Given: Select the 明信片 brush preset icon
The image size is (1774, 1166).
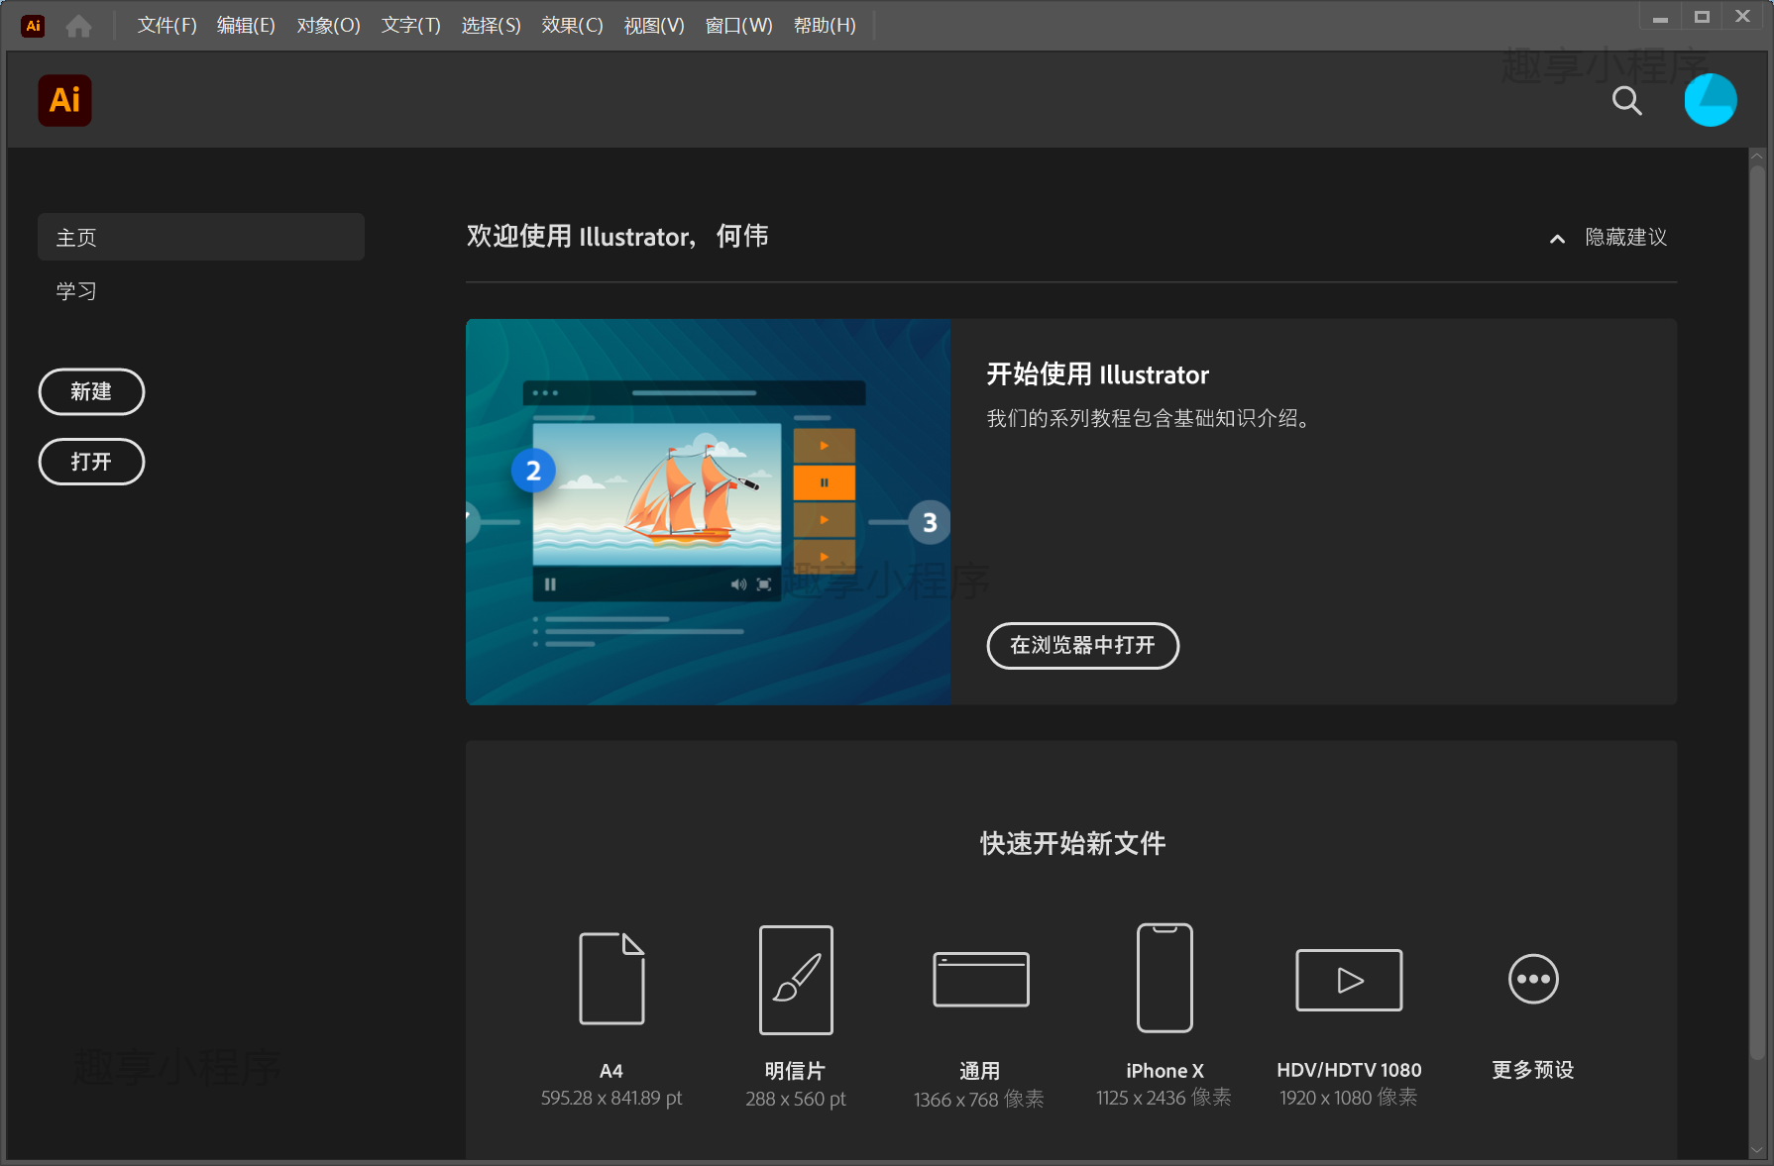Looking at the screenshot, I should tap(796, 979).
